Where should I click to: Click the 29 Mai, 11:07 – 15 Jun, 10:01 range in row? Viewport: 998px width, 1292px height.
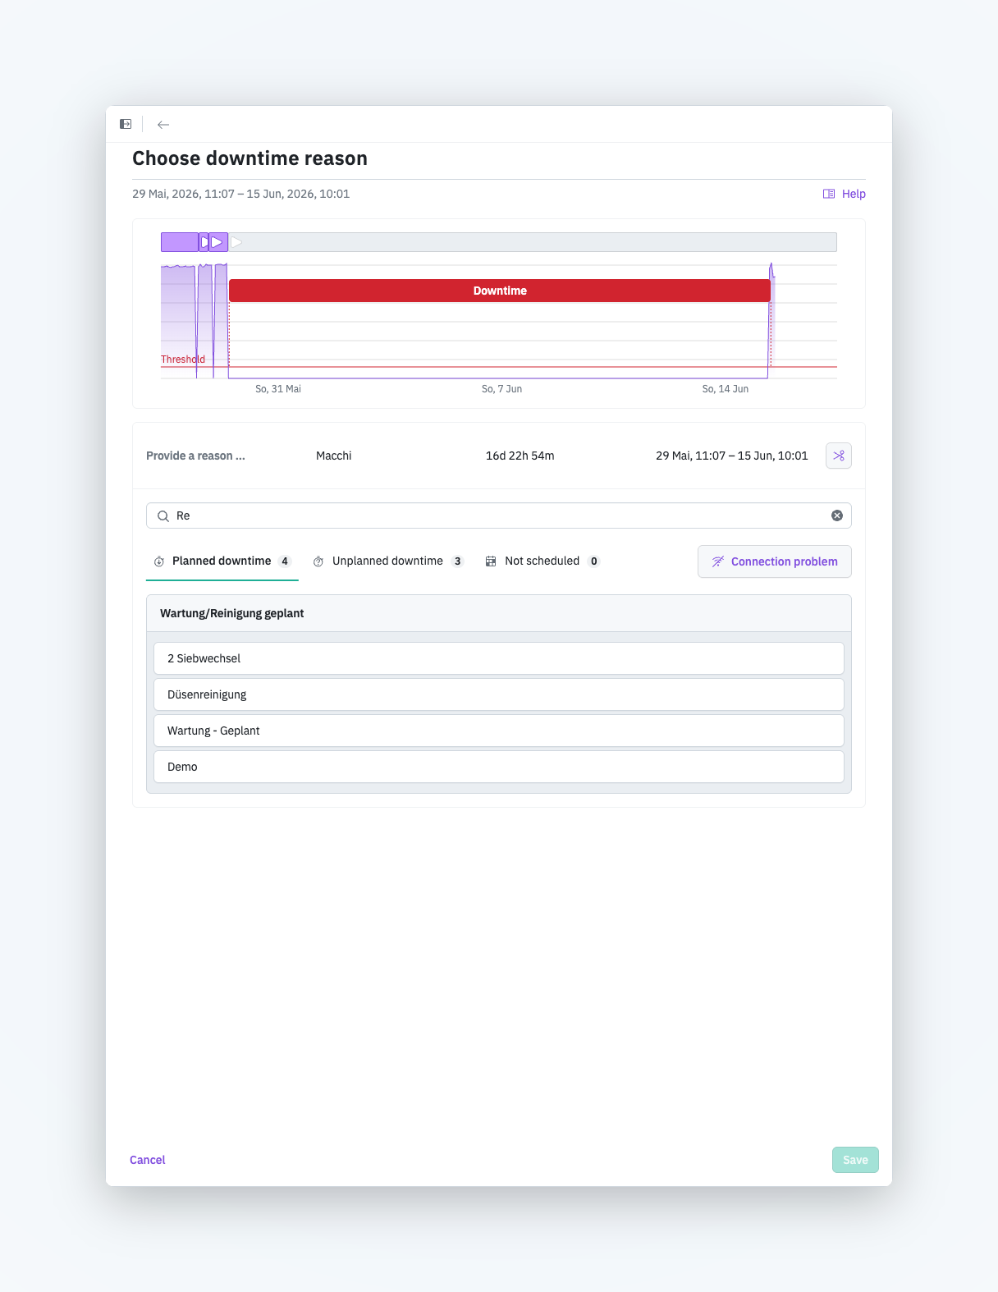[732, 456]
